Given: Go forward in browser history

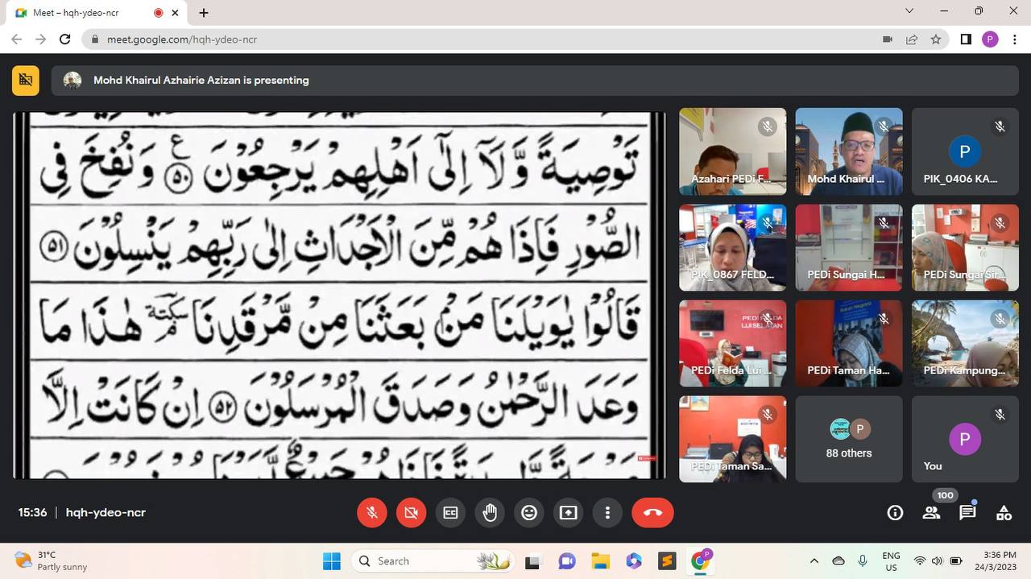Looking at the screenshot, I should [41, 39].
